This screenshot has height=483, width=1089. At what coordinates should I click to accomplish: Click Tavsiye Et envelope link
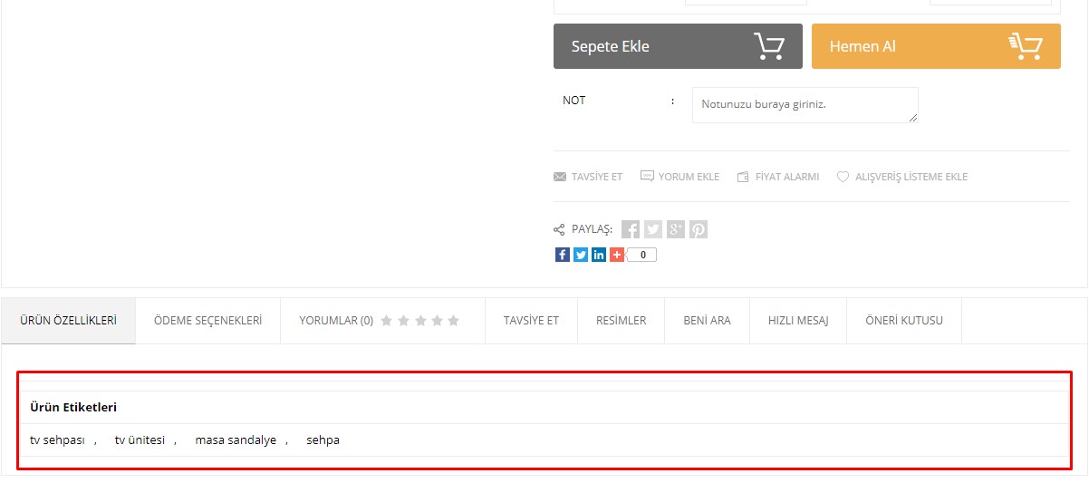[588, 177]
